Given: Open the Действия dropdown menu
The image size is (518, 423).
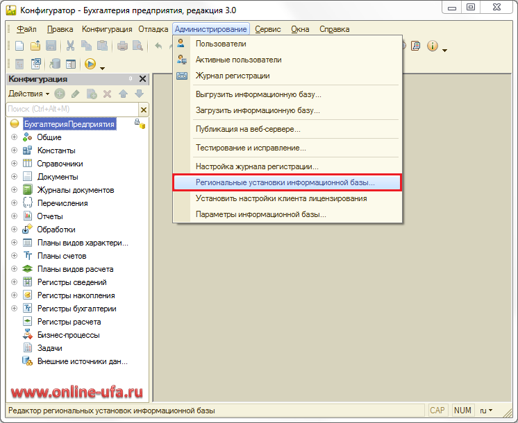Looking at the screenshot, I should (x=29, y=94).
